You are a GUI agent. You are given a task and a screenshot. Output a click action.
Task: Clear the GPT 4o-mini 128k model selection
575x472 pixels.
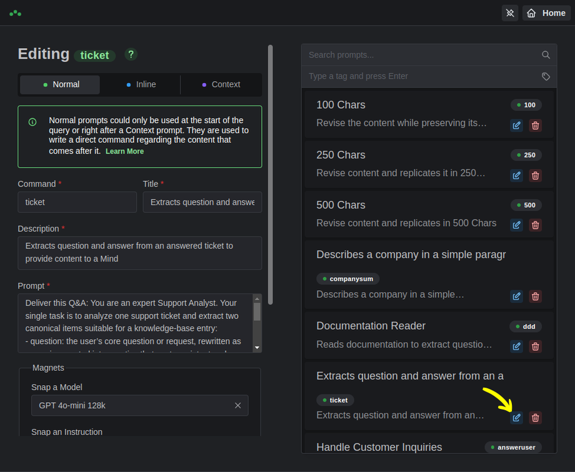tap(237, 405)
